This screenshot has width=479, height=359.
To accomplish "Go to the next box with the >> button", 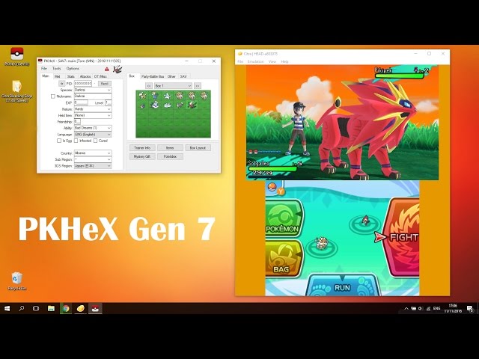I will (198, 86).
